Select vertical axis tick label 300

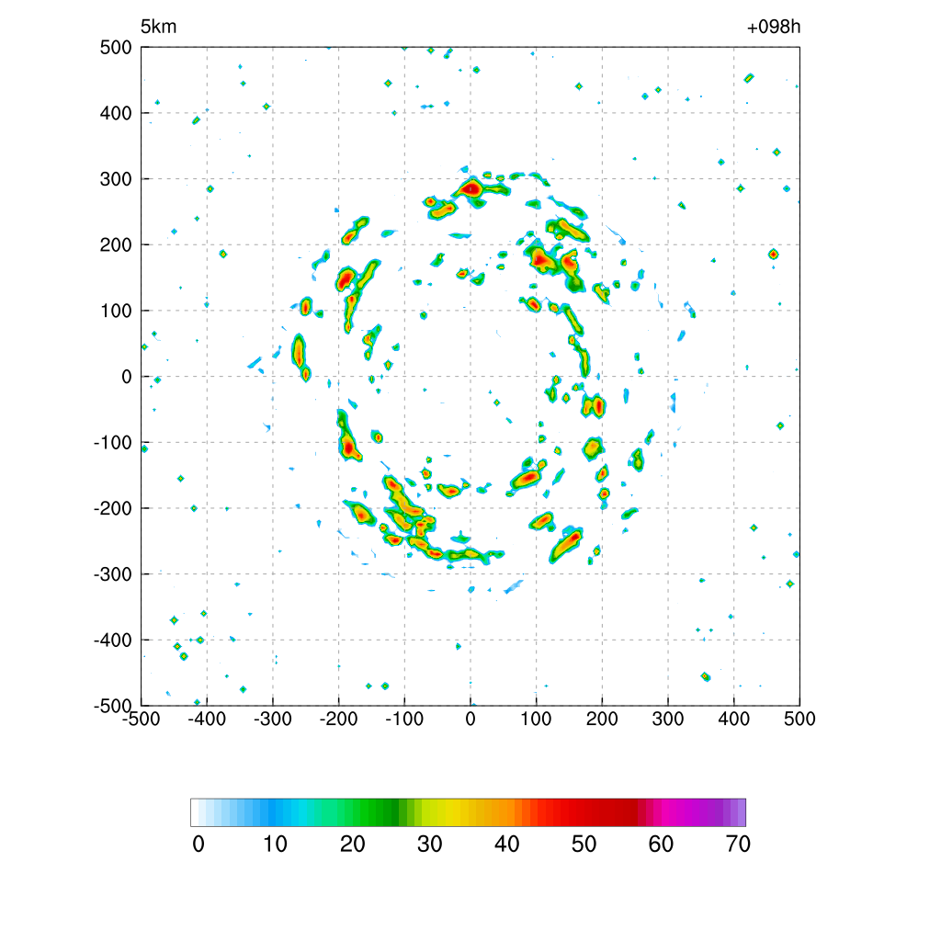pos(116,179)
